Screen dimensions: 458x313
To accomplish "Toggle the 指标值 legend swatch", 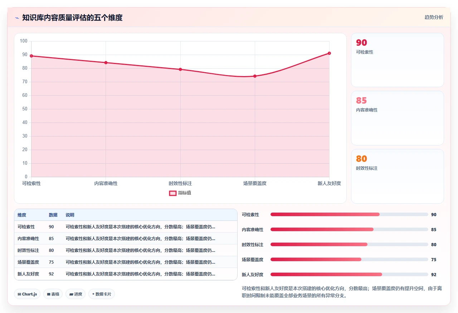I will point(172,193).
